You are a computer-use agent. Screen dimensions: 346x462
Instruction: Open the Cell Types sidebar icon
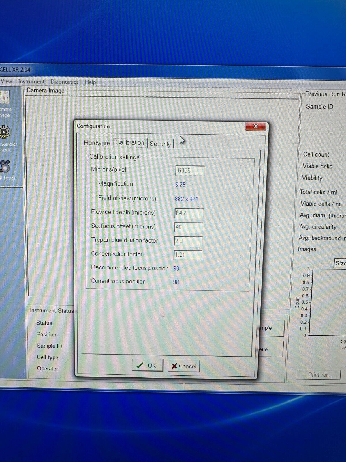pos(6,170)
